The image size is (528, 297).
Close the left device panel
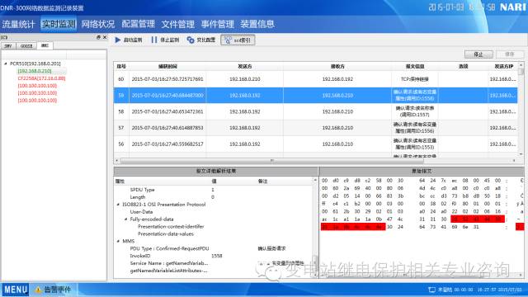(105, 37)
